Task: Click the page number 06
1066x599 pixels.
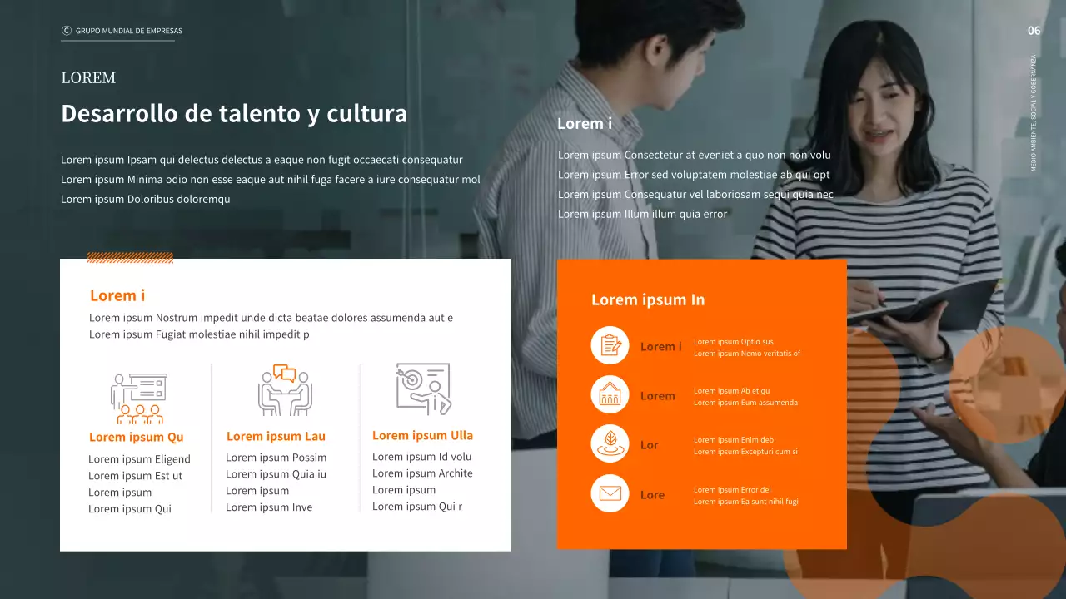Action: click(1034, 31)
